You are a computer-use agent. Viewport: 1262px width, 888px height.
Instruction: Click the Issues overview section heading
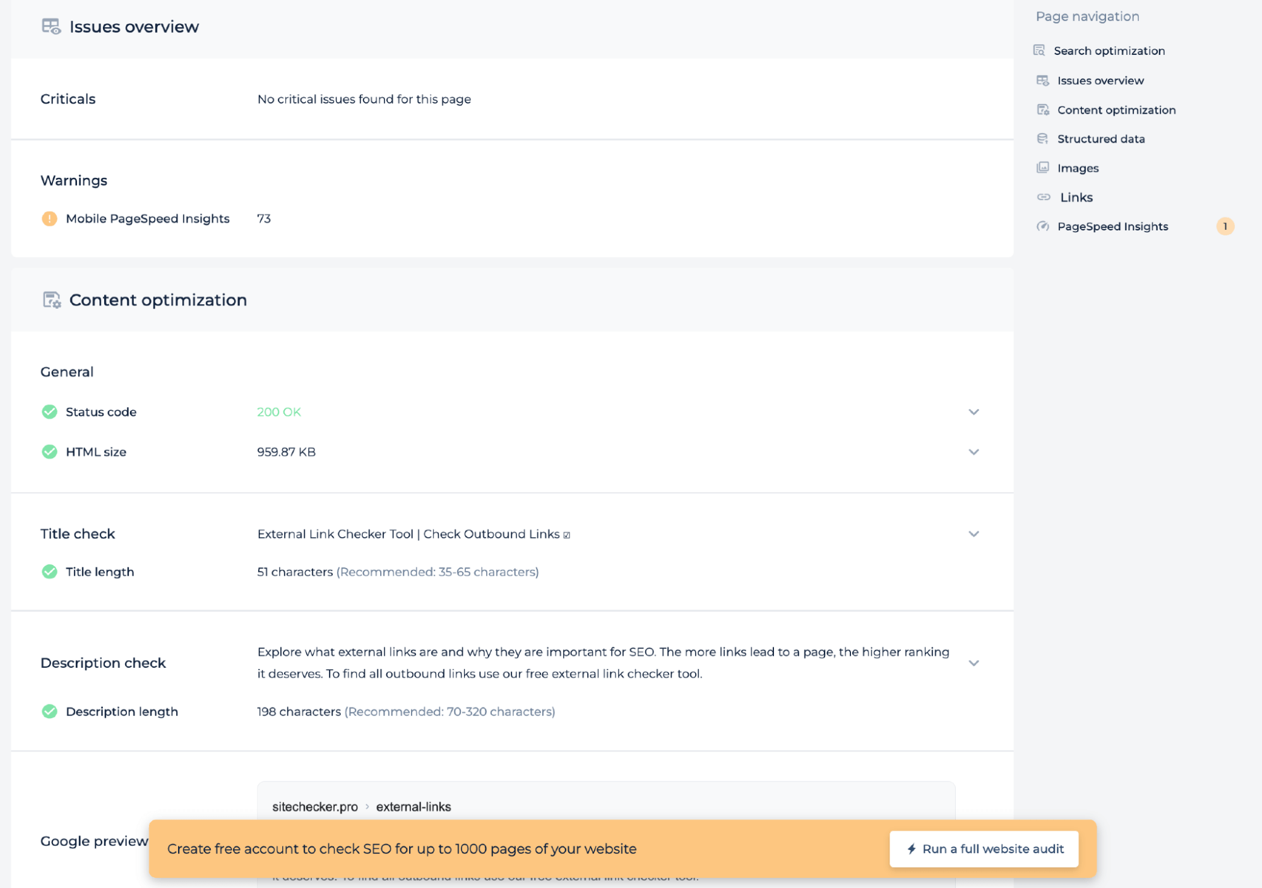pos(134,27)
